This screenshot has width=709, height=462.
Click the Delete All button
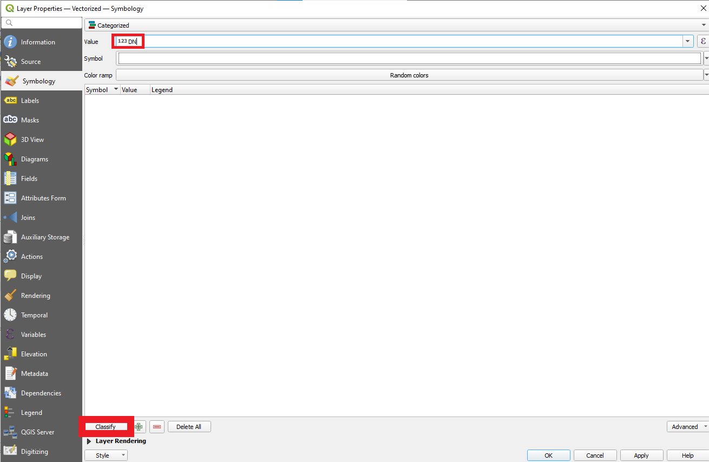(x=189, y=427)
